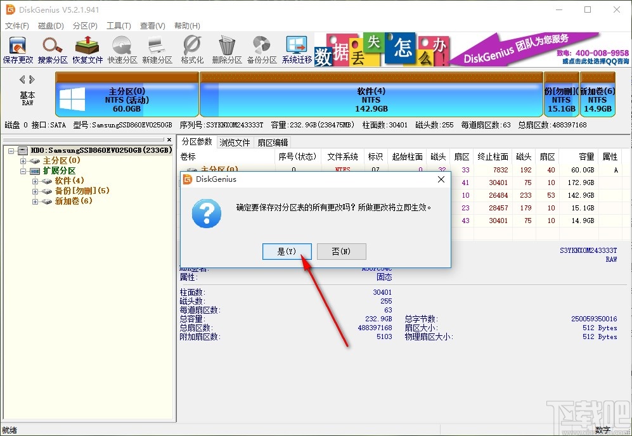Select 软件(4) in the disk tree
The image size is (632, 436).
pyautogui.click(x=69, y=181)
